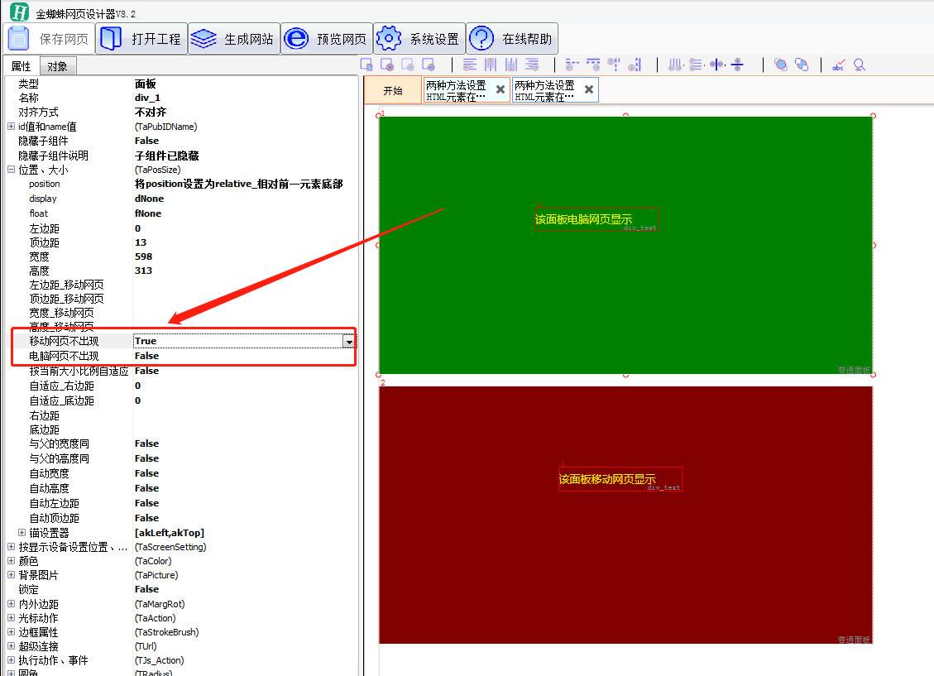Click the center-vertically icon with horizontal line
This screenshot has height=676, width=934.
[737, 65]
